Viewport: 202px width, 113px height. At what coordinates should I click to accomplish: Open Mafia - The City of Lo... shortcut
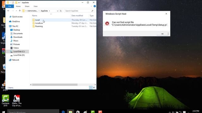tap(17, 101)
